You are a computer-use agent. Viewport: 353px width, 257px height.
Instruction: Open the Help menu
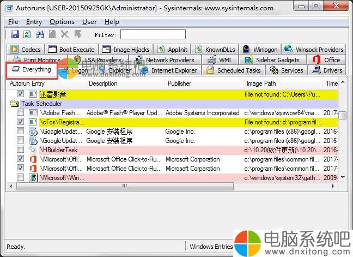pyautogui.click(x=112, y=22)
